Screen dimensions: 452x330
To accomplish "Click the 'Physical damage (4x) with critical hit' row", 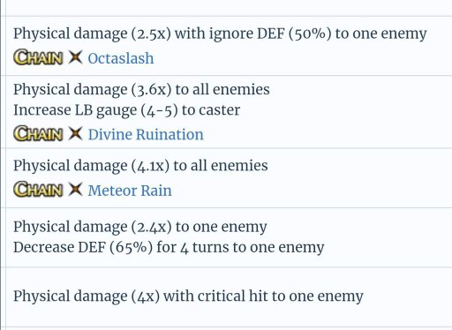I will [227, 296].
